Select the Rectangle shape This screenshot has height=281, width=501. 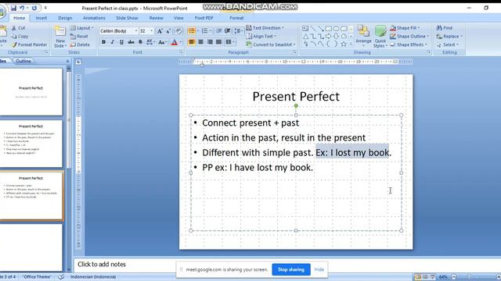click(x=328, y=29)
